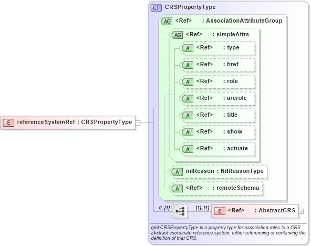The height and width of the screenshot is (246, 311).
Task: Click the [1]..[1] cardinality label
Action: 202,208
